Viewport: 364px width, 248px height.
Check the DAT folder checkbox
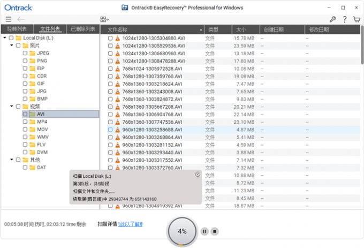coord(25,168)
